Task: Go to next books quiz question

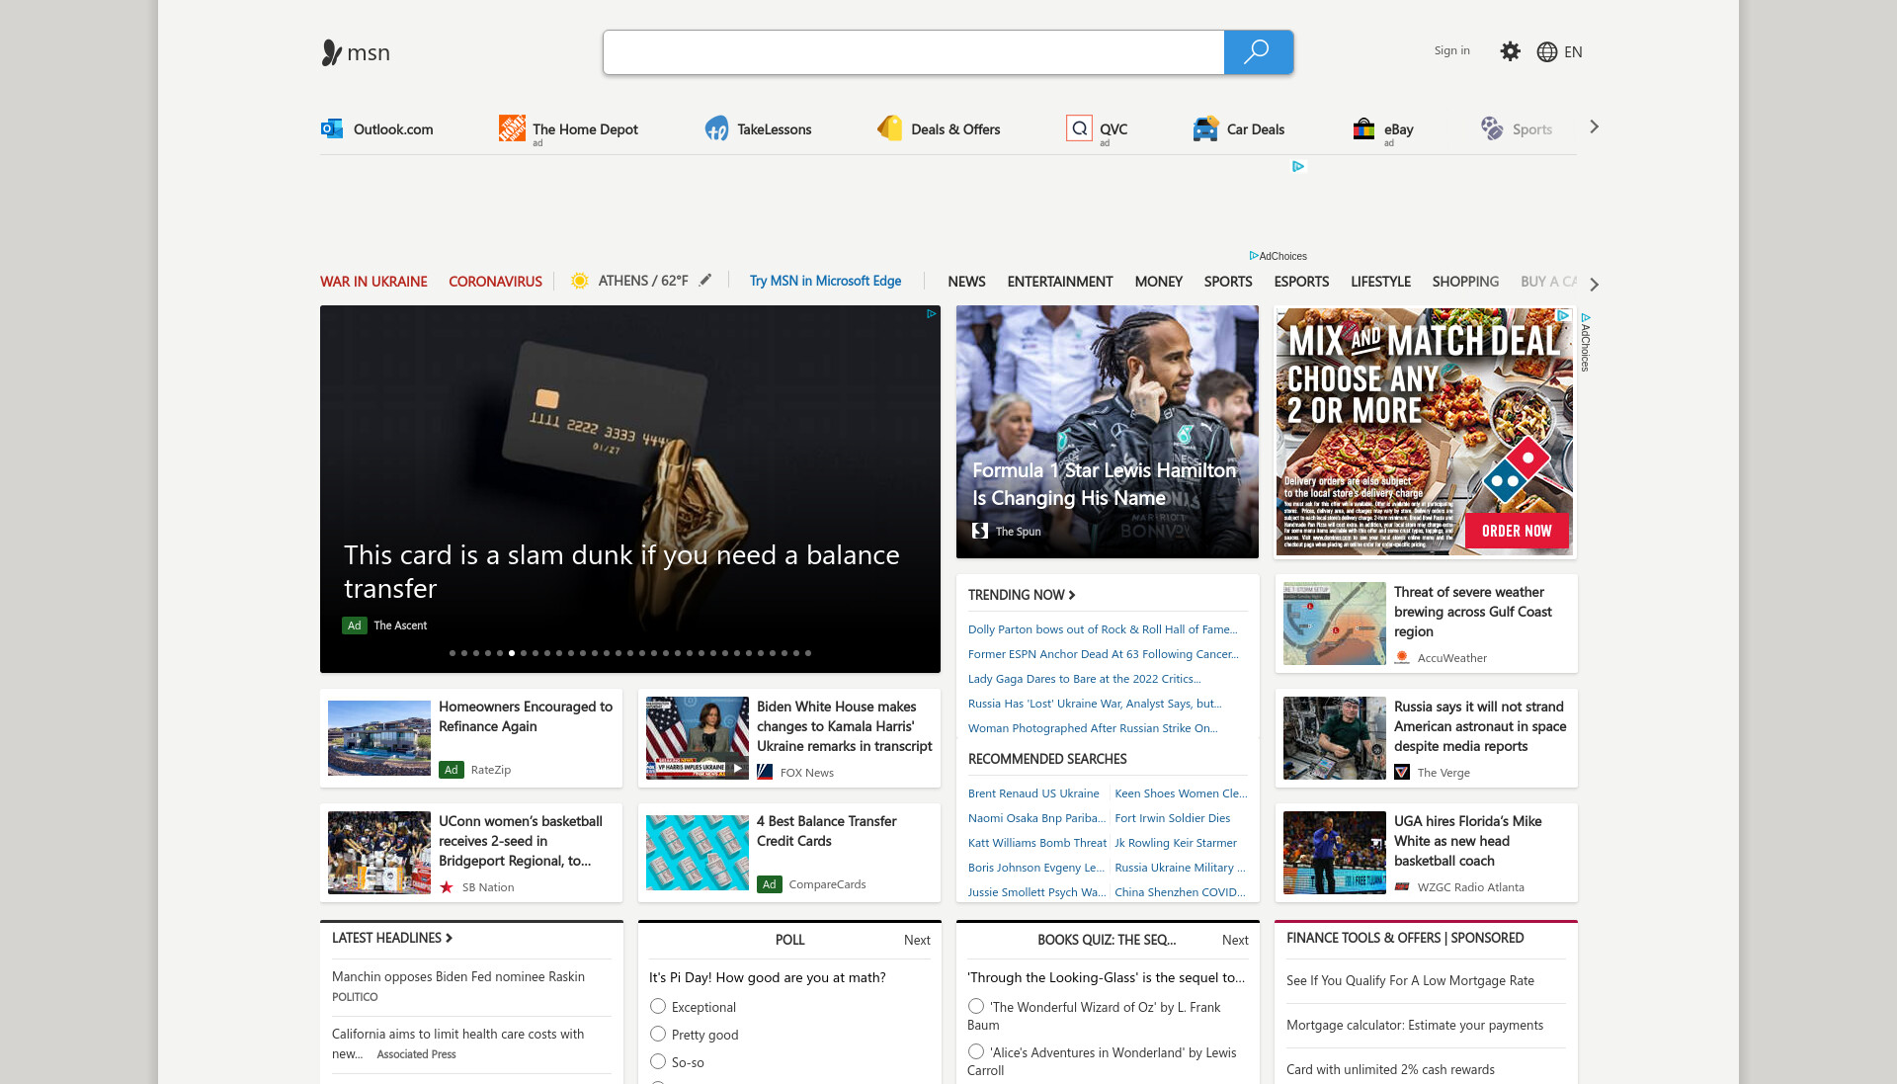Action: 1235,940
